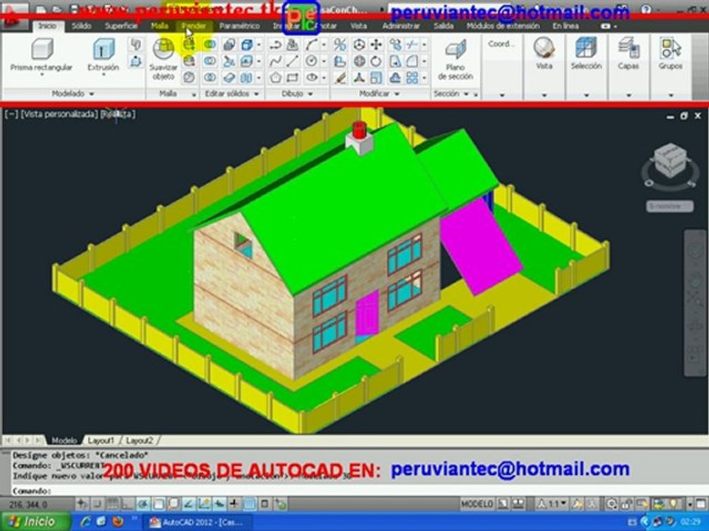The width and height of the screenshot is (709, 531).
Task: Launch Internet Explorer from quick launch
Action: pos(85,522)
